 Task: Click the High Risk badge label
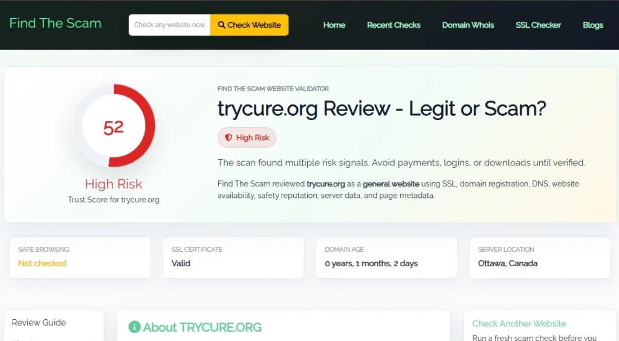pyautogui.click(x=247, y=138)
